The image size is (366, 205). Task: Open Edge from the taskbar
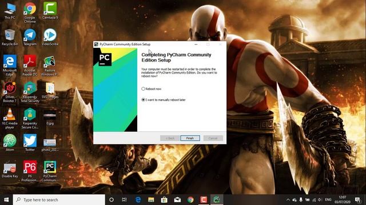coord(138,200)
